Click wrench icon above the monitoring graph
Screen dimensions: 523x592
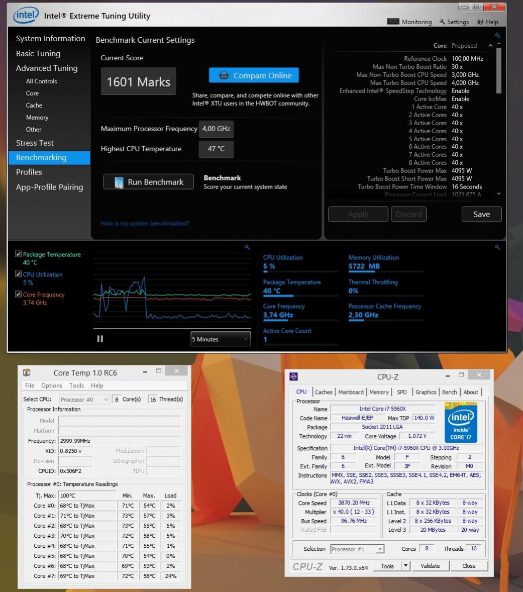click(247, 247)
